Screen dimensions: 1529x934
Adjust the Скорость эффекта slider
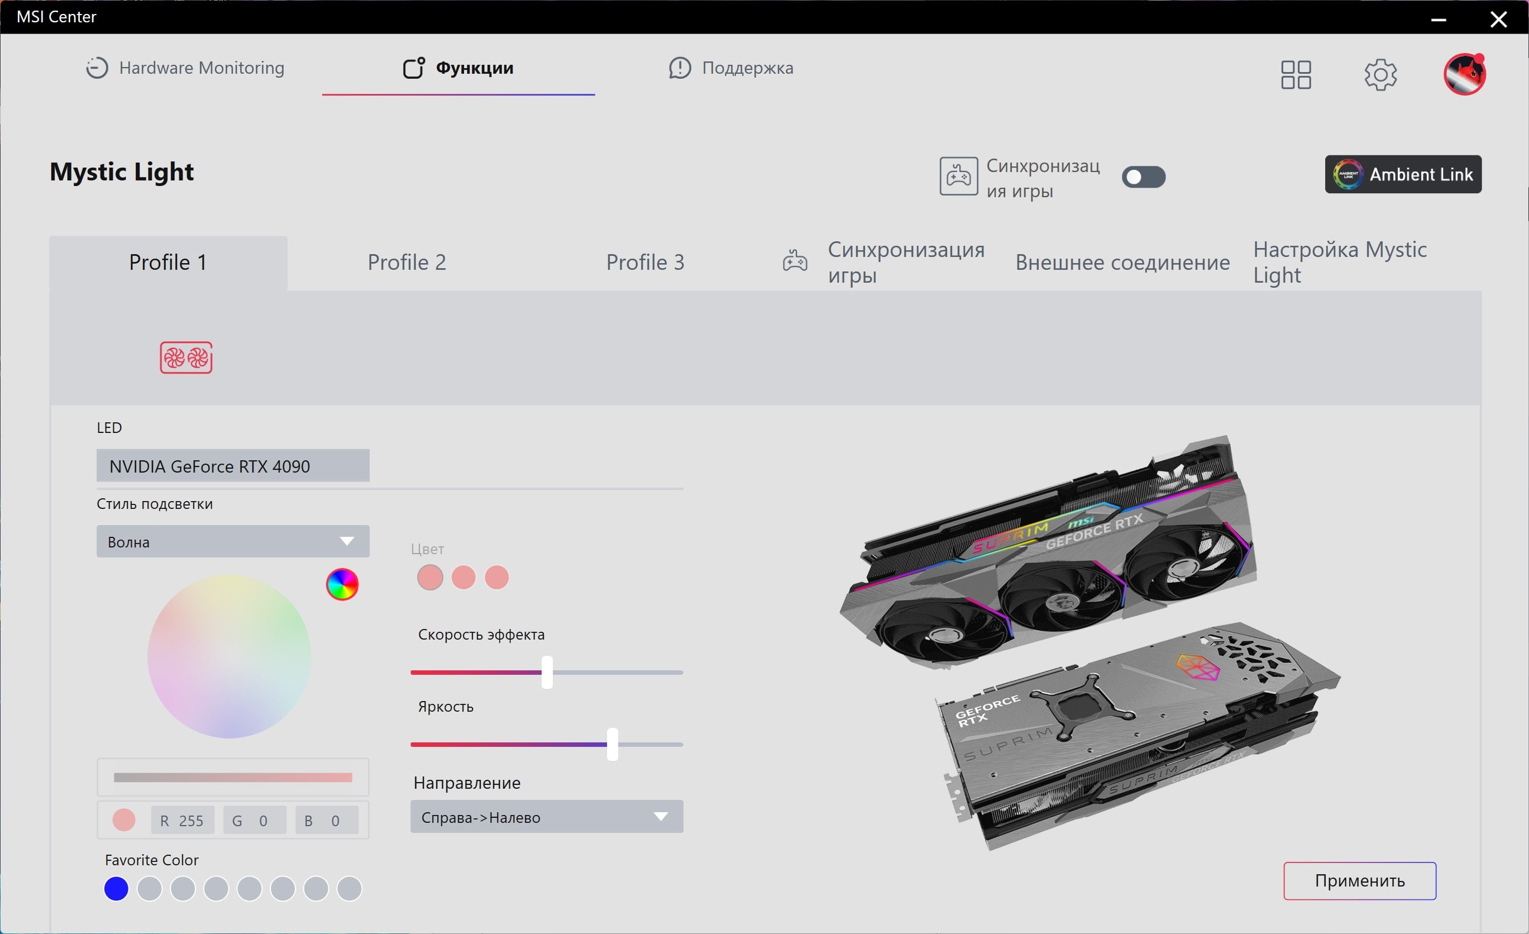(x=547, y=673)
